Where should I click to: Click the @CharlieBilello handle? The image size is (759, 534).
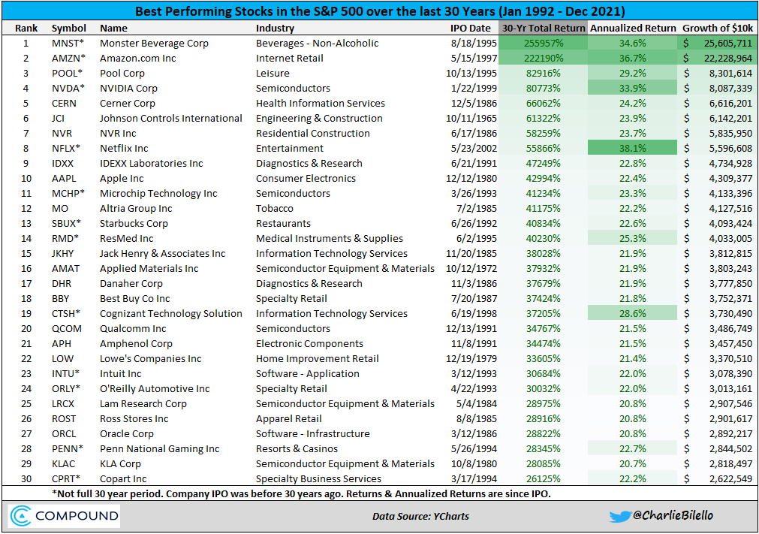pyautogui.click(x=673, y=516)
